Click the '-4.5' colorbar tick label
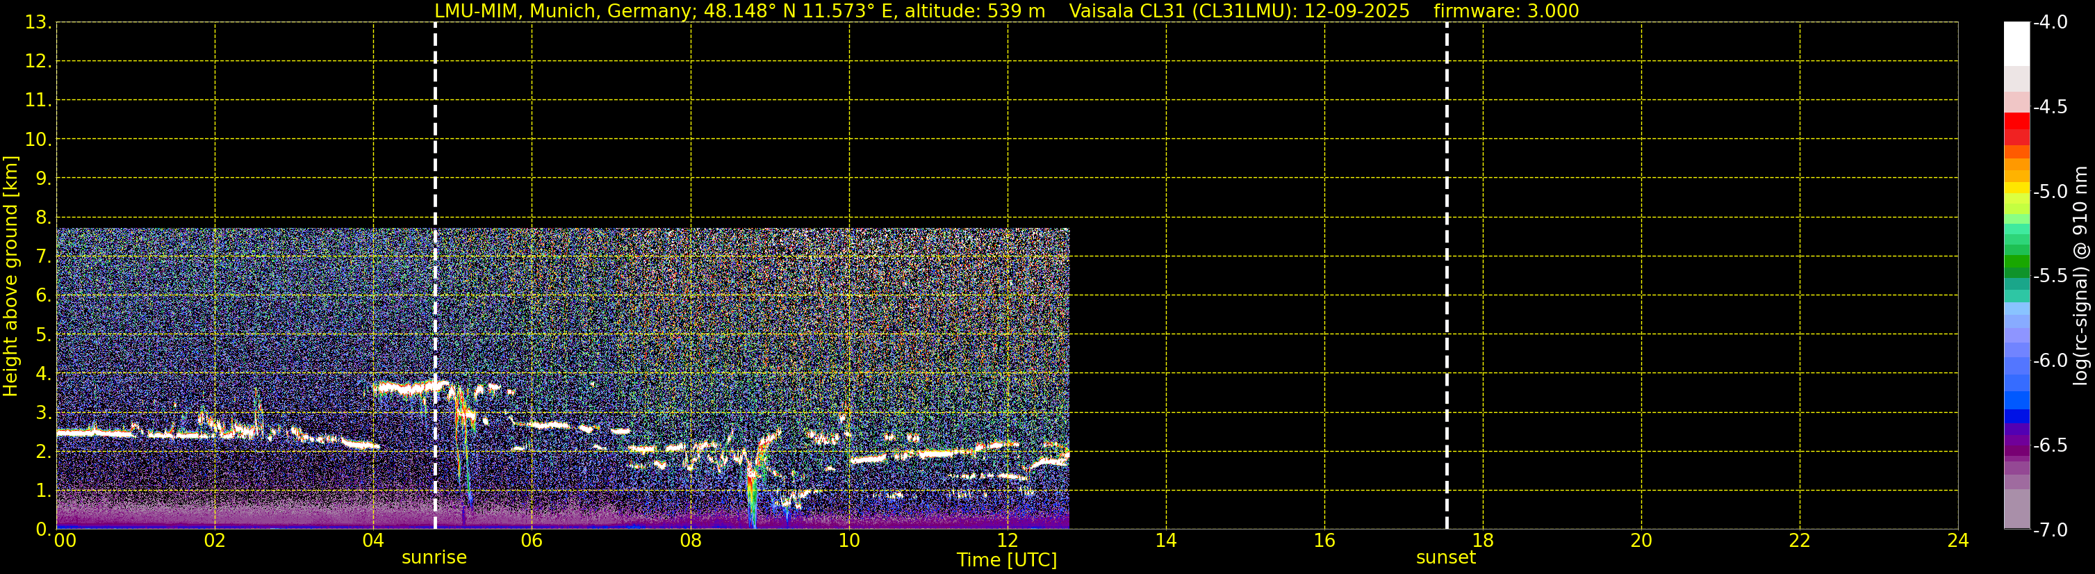The image size is (2095, 574). point(2051,106)
